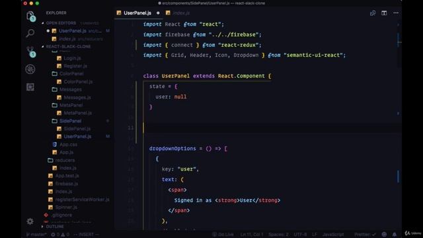Open Messages.js file
Screen dimensions: 423x238
[x=77, y=97]
